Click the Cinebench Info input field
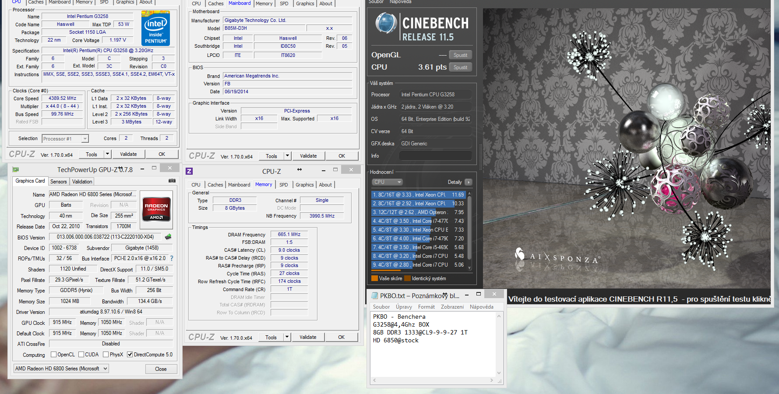 (x=435, y=156)
